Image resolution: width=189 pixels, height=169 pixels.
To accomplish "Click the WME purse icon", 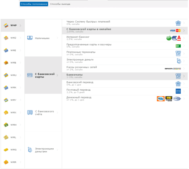I will tap(6, 50).
